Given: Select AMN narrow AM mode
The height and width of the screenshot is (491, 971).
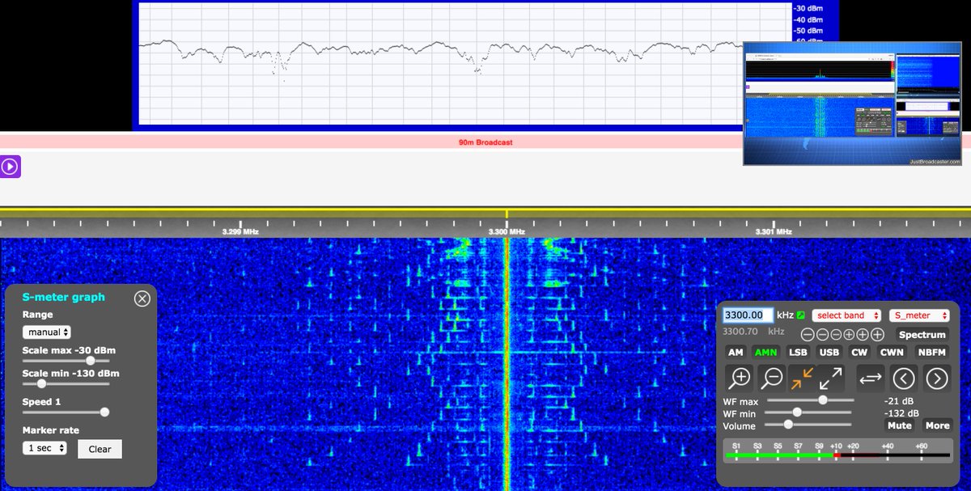Looking at the screenshot, I should click(765, 352).
